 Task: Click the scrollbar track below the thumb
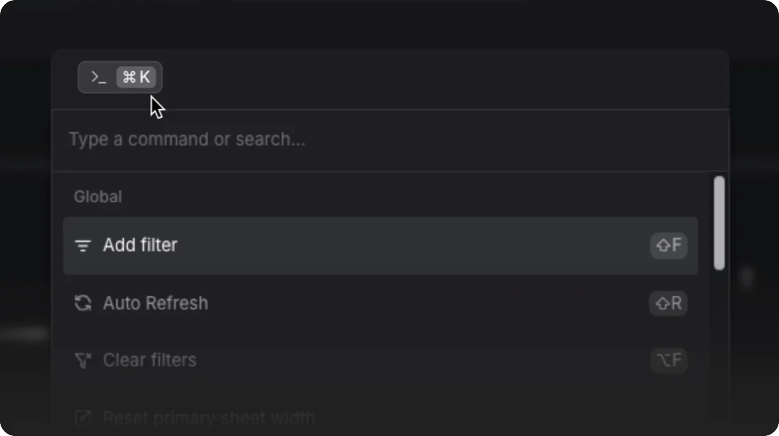(719, 347)
